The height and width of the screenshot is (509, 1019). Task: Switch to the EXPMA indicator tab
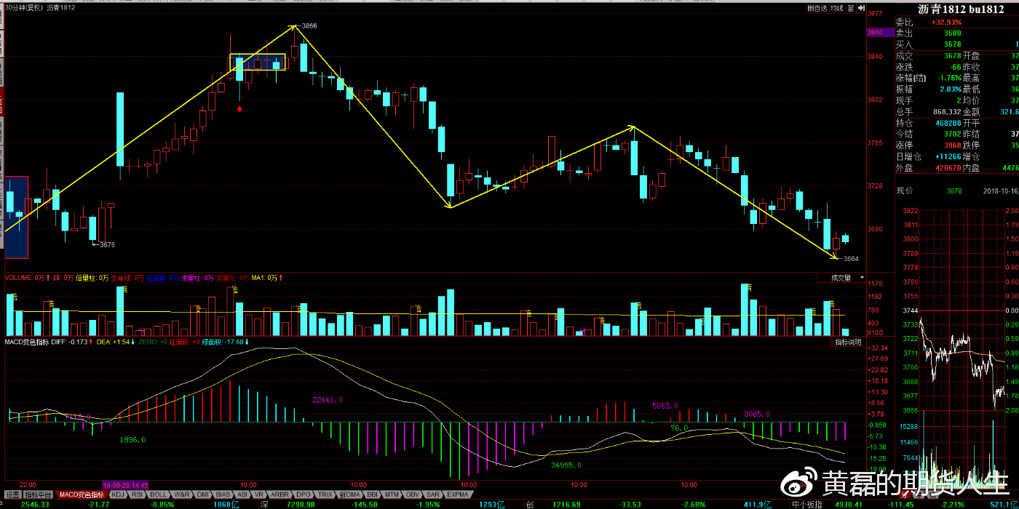(458, 494)
